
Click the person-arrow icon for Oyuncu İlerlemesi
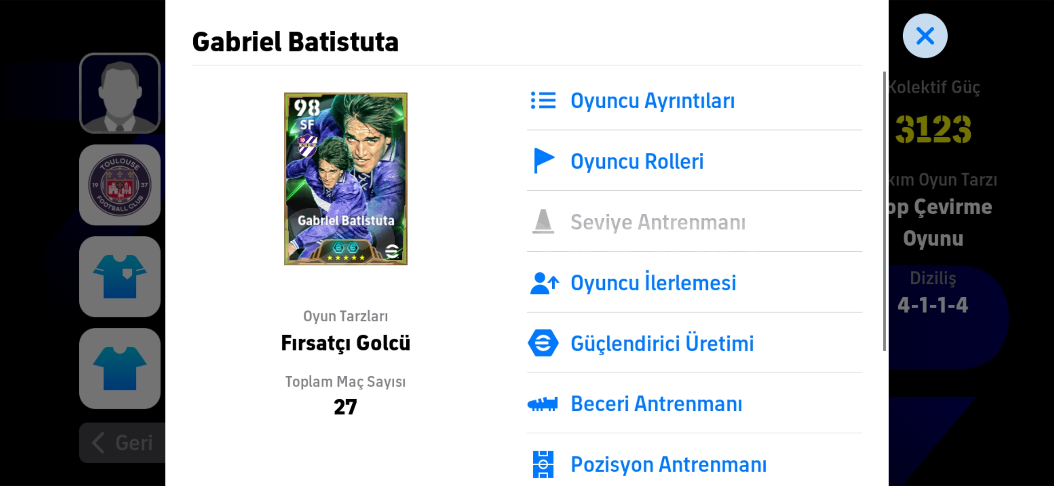[544, 283]
